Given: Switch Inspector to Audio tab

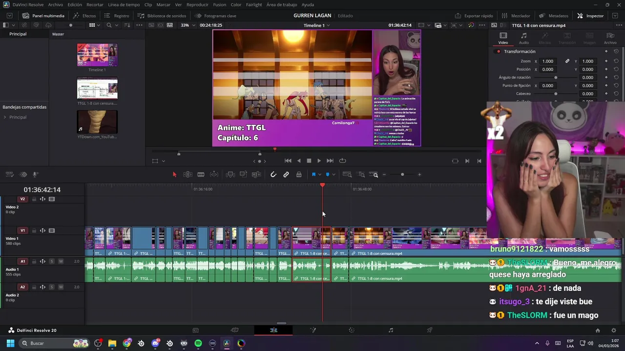Looking at the screenshot, I should [x=523, y=39].
